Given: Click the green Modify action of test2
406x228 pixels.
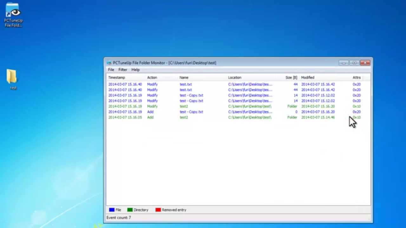Looking at the screenshot, I should [152, 106].
